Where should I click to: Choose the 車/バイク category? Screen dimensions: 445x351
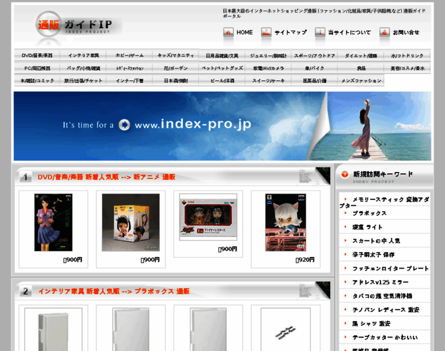(x=314, y=68)
